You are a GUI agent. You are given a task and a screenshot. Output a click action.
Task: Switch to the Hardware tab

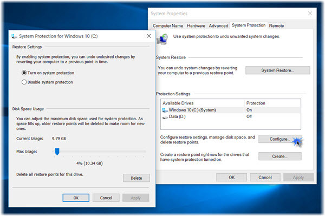coord(196,26)
